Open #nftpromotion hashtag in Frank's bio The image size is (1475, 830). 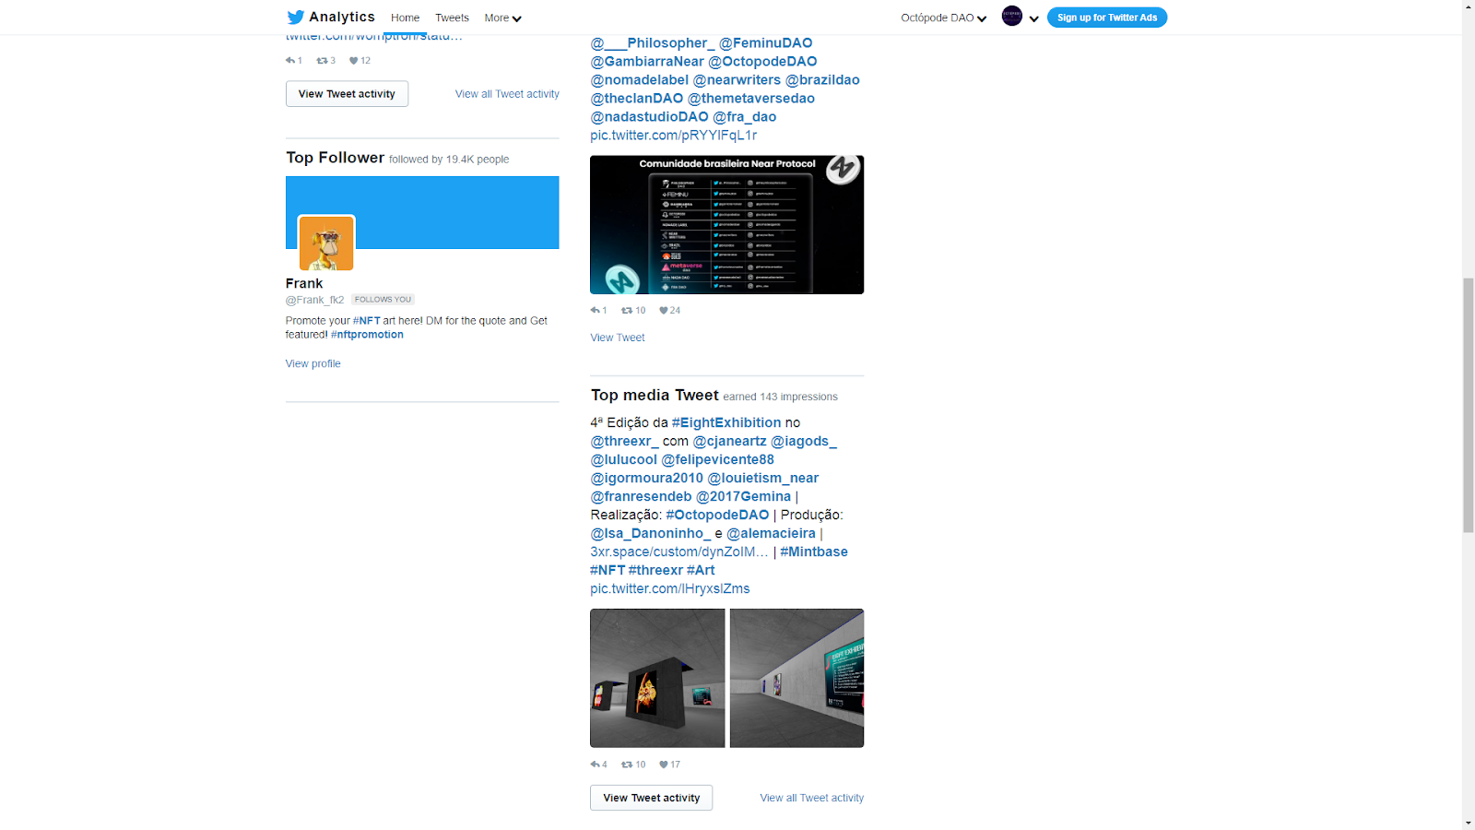(367, 335)
